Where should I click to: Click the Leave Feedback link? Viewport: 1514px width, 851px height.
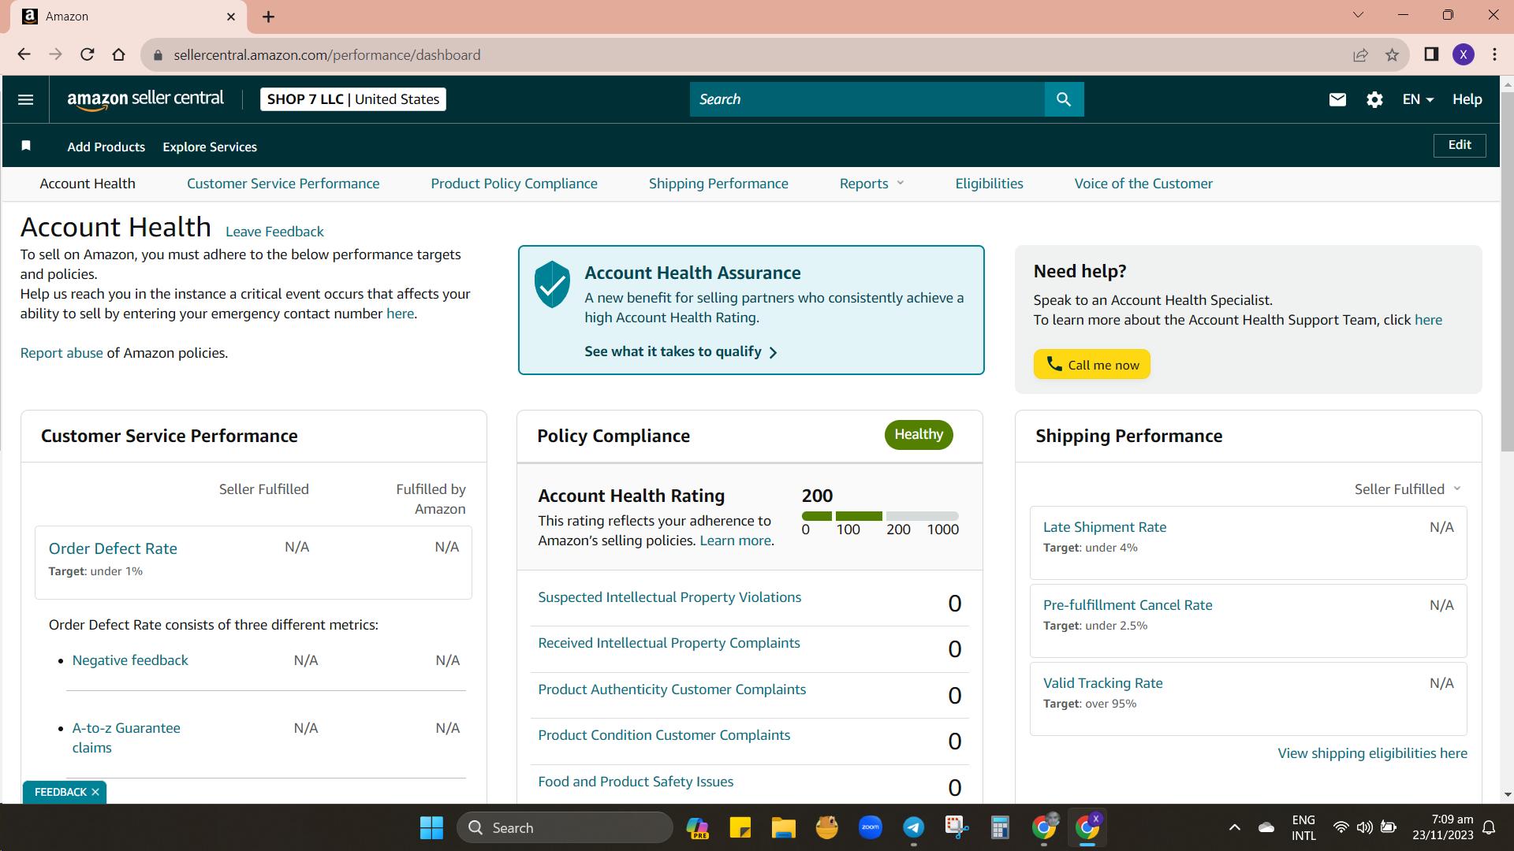tap(274, 232)
